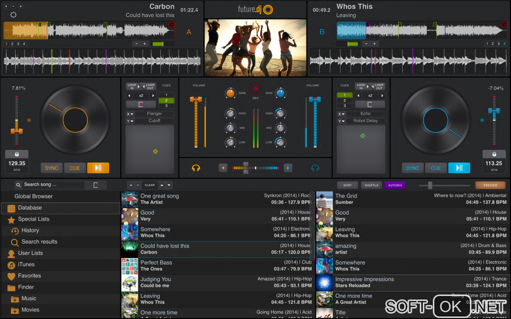
Task: Click the SORT button
Action: coord(348,185)
